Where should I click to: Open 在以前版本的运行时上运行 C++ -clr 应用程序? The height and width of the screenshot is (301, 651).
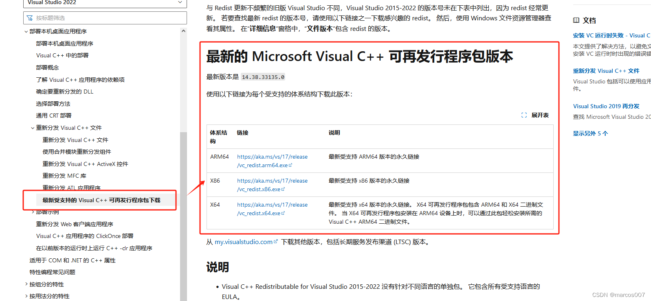[x=94, y=248]
